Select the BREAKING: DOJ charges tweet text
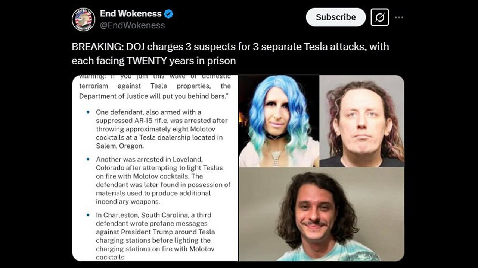 click(x=230, y=54)
